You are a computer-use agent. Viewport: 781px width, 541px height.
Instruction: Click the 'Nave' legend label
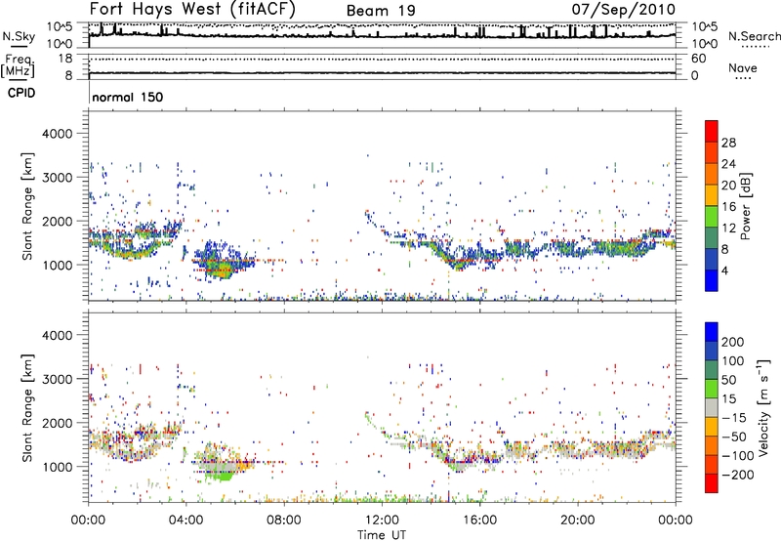click(x=742, y=67)
